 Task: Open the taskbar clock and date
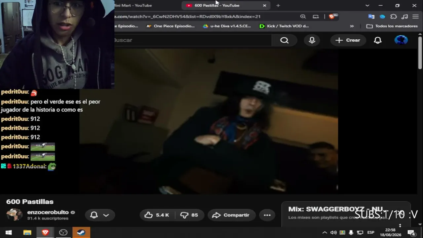[x=390, y=232]
